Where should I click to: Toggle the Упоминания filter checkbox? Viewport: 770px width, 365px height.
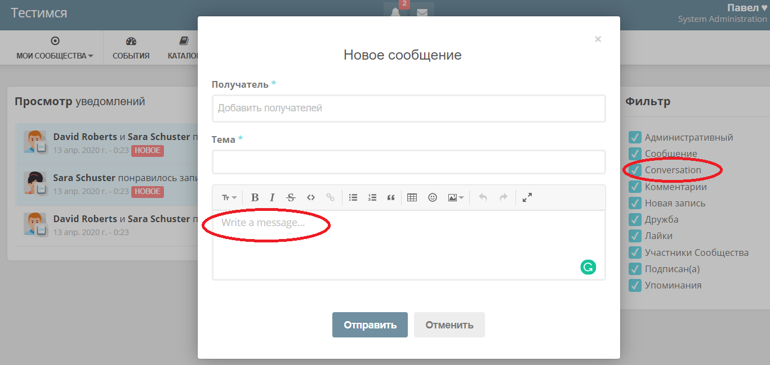[x=635, y=285]
